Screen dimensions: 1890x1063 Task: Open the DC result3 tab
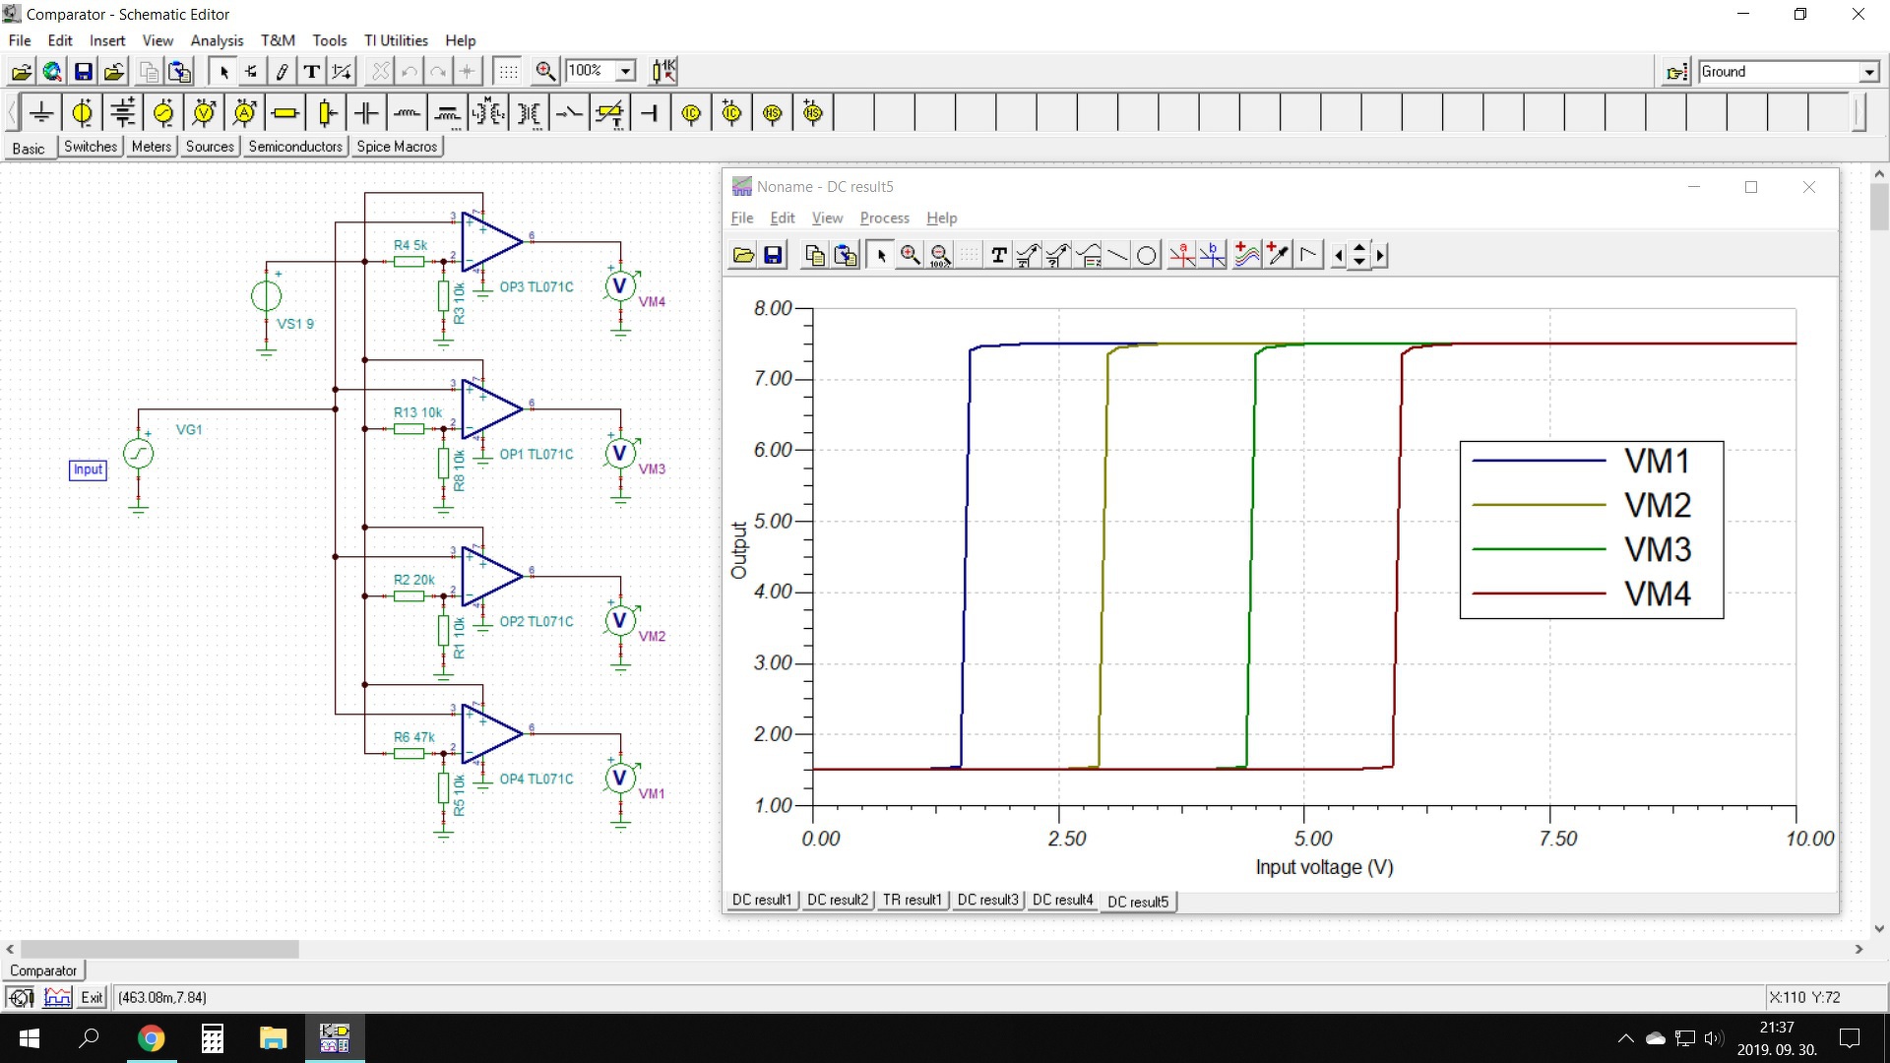987,900
